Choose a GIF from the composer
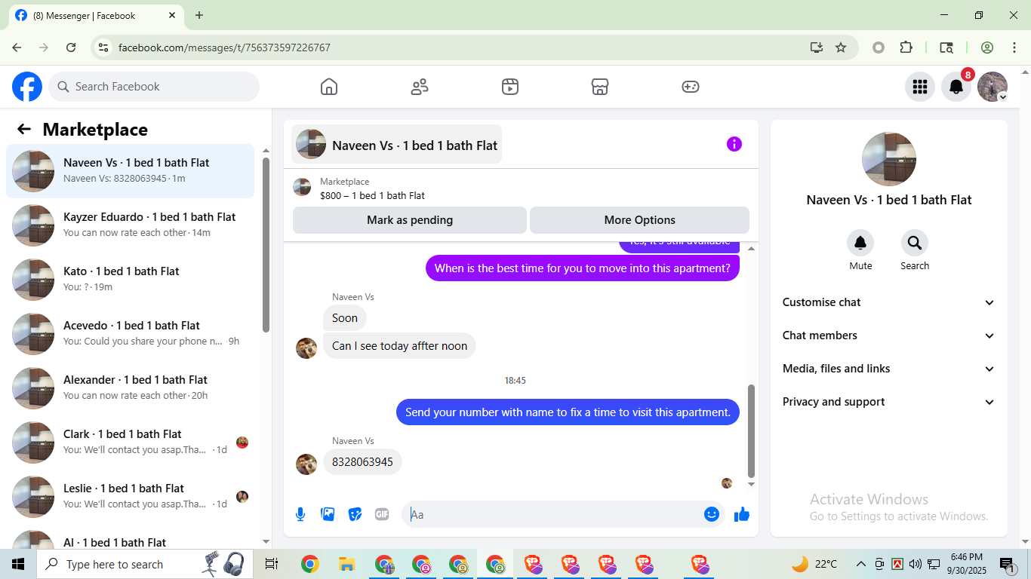 pos(382,514)
